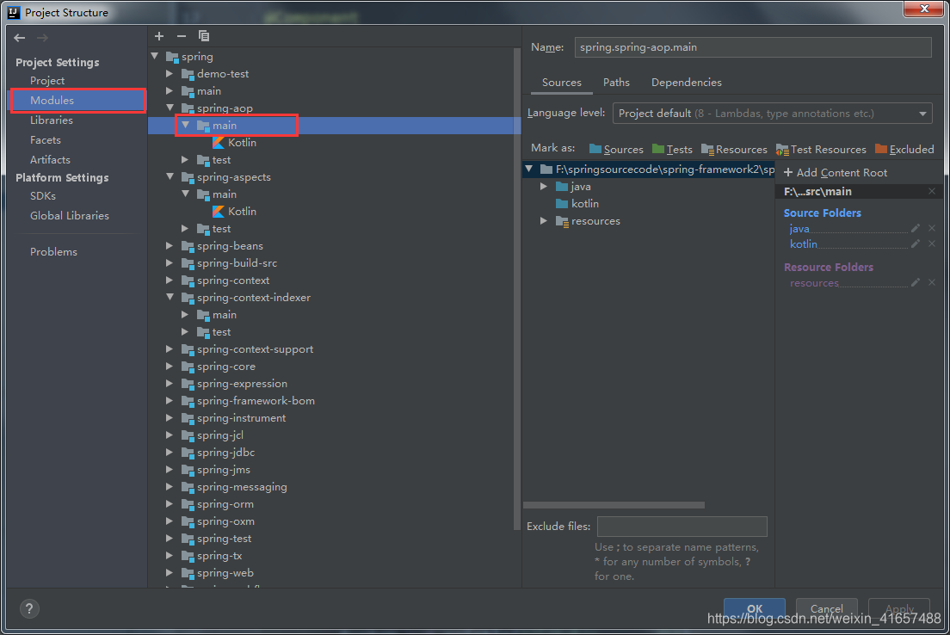Click the module Name input field

(752, 47)
